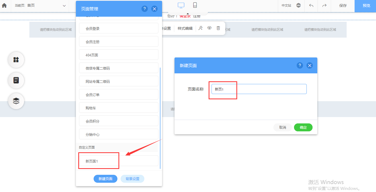Click the globe language icon
The image size is (376, 192).
[x=299, y=6]
